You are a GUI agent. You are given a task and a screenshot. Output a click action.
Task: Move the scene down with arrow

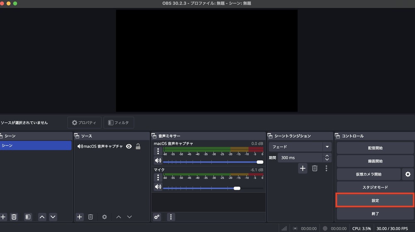point(53,217)
